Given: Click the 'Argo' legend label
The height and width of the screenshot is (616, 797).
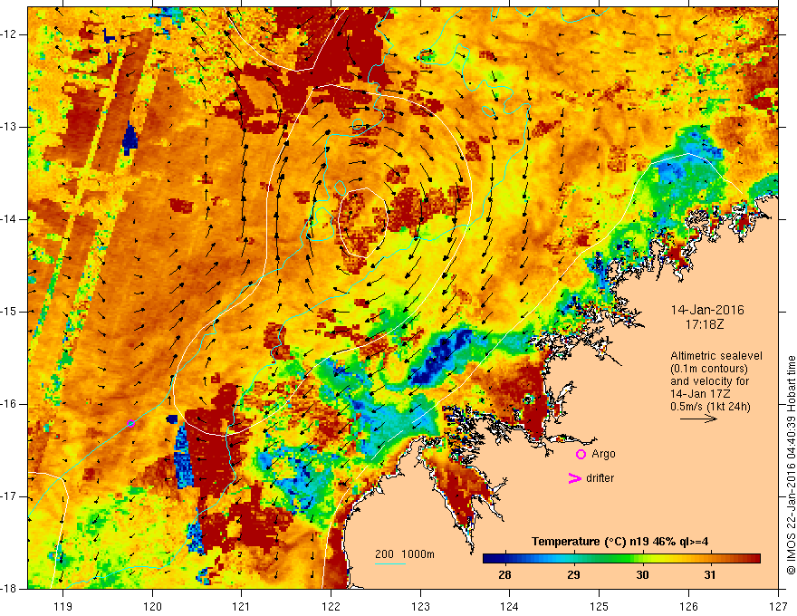Looking at the screenshot, I should [x=603, y=454].
